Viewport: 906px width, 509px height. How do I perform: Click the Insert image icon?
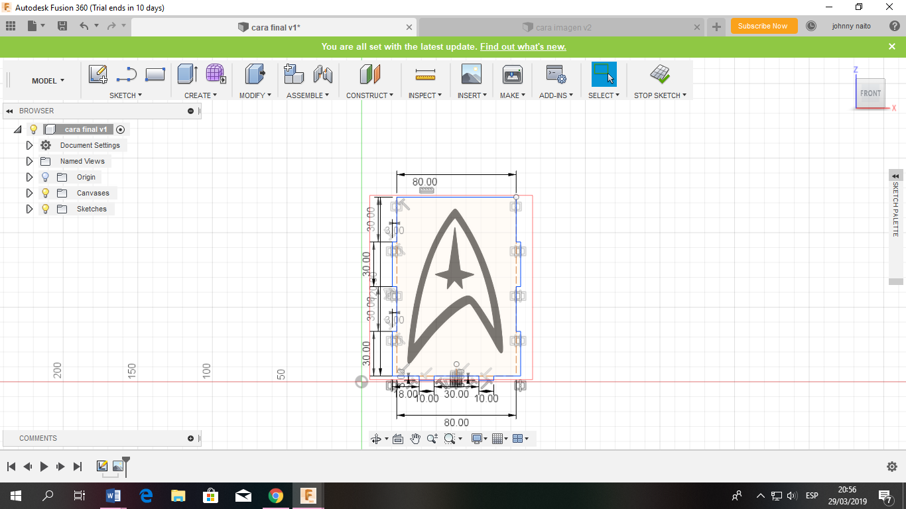point(471,74)
